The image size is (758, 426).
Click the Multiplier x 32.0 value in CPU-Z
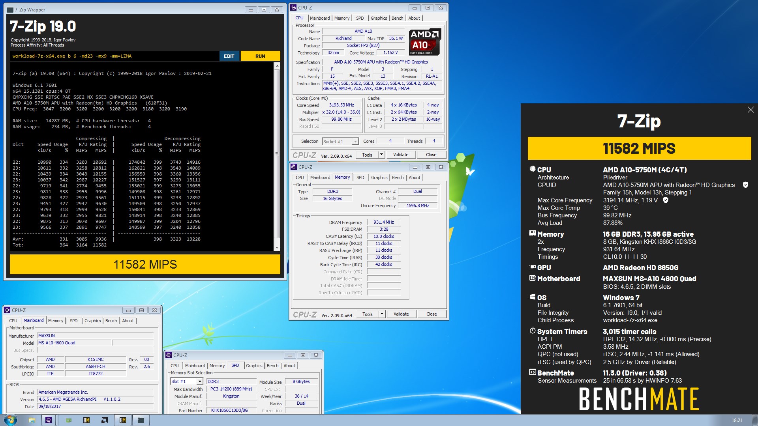341,112
